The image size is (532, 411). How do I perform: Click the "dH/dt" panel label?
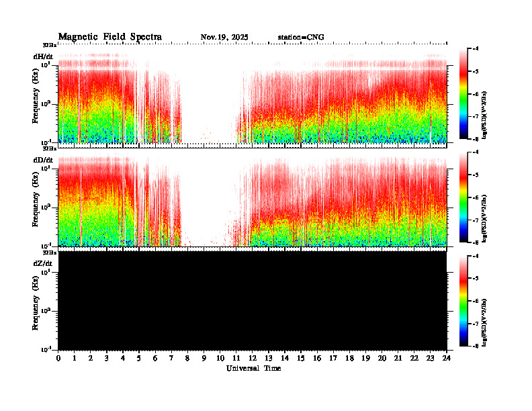tap(43, 56)
